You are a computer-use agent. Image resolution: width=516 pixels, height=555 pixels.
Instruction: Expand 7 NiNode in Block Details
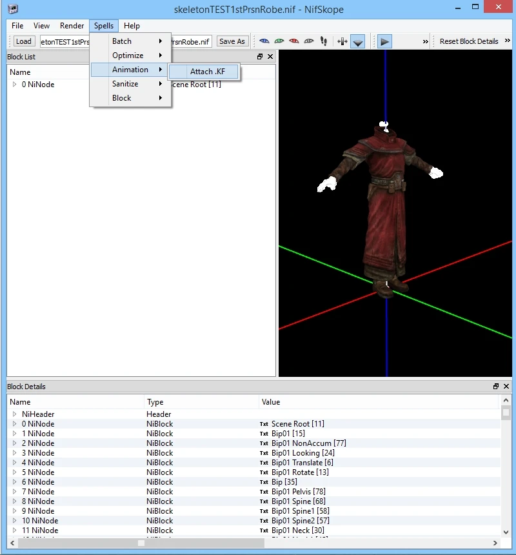click(x=14, y=491)
